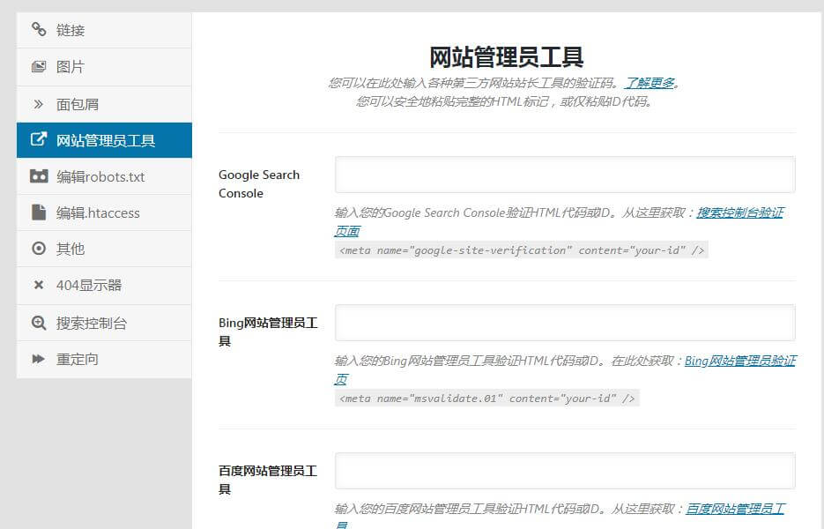Go to the 重定向 section
824x529 pixels.
coord(78,359)
